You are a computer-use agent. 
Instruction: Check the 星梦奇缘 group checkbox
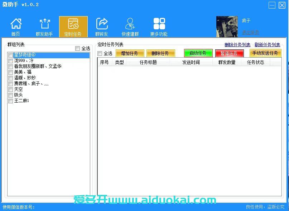(x=10, y=55)
